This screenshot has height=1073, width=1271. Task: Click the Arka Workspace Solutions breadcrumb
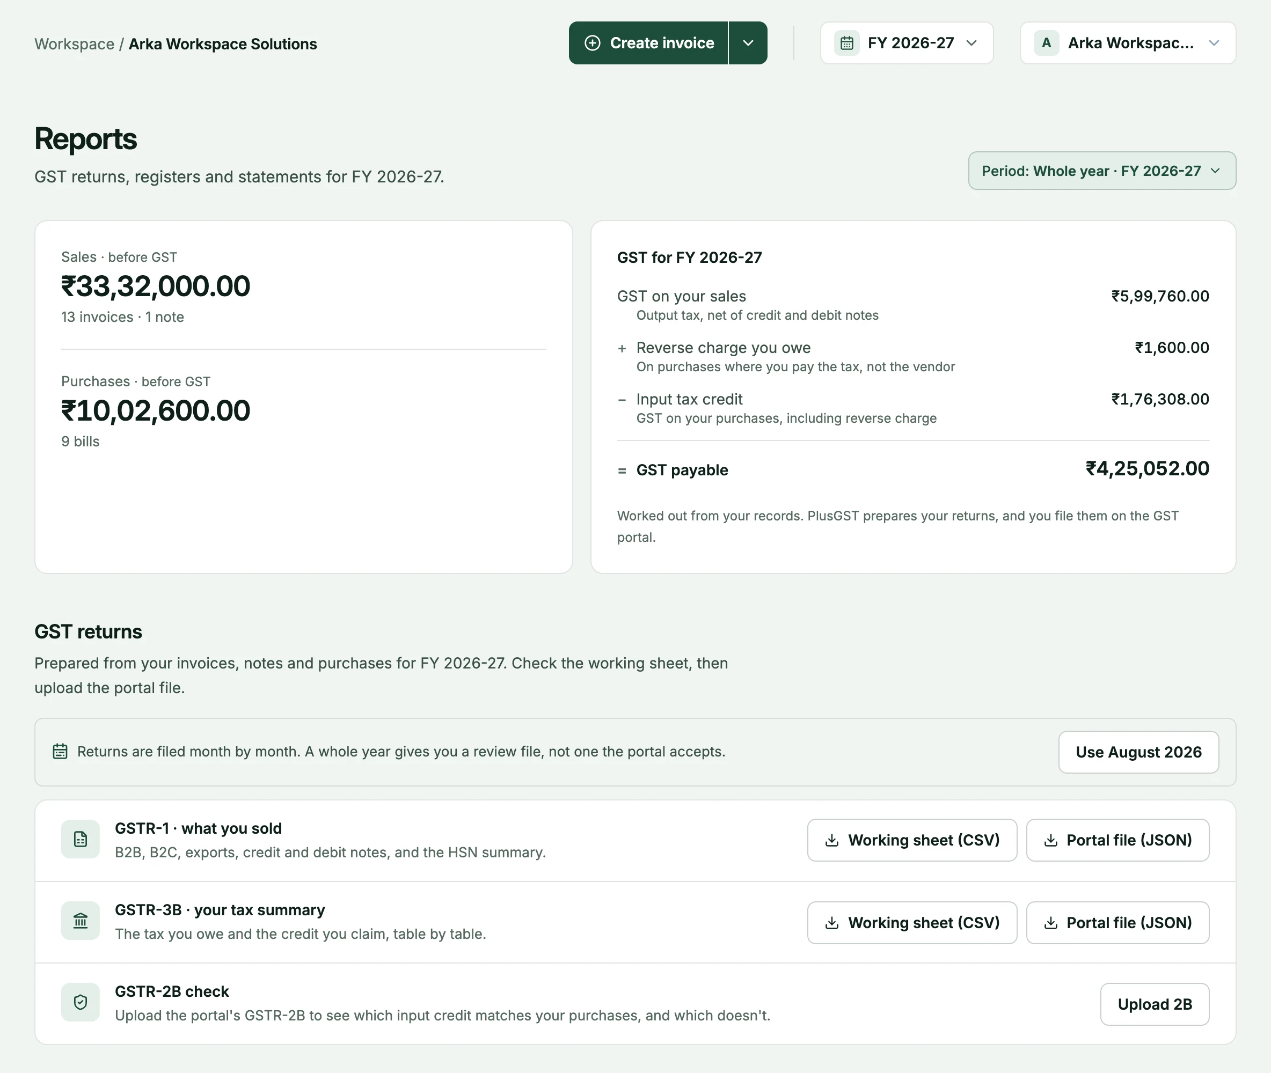tap(223, 44)
